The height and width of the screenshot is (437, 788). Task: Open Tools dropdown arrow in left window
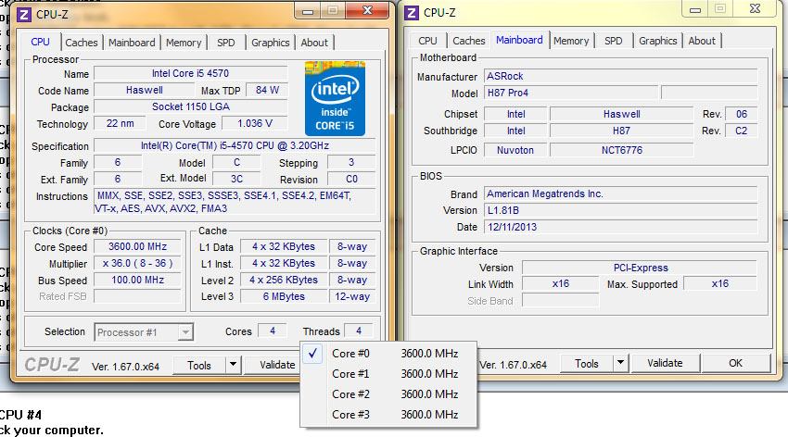click(234, 365)
